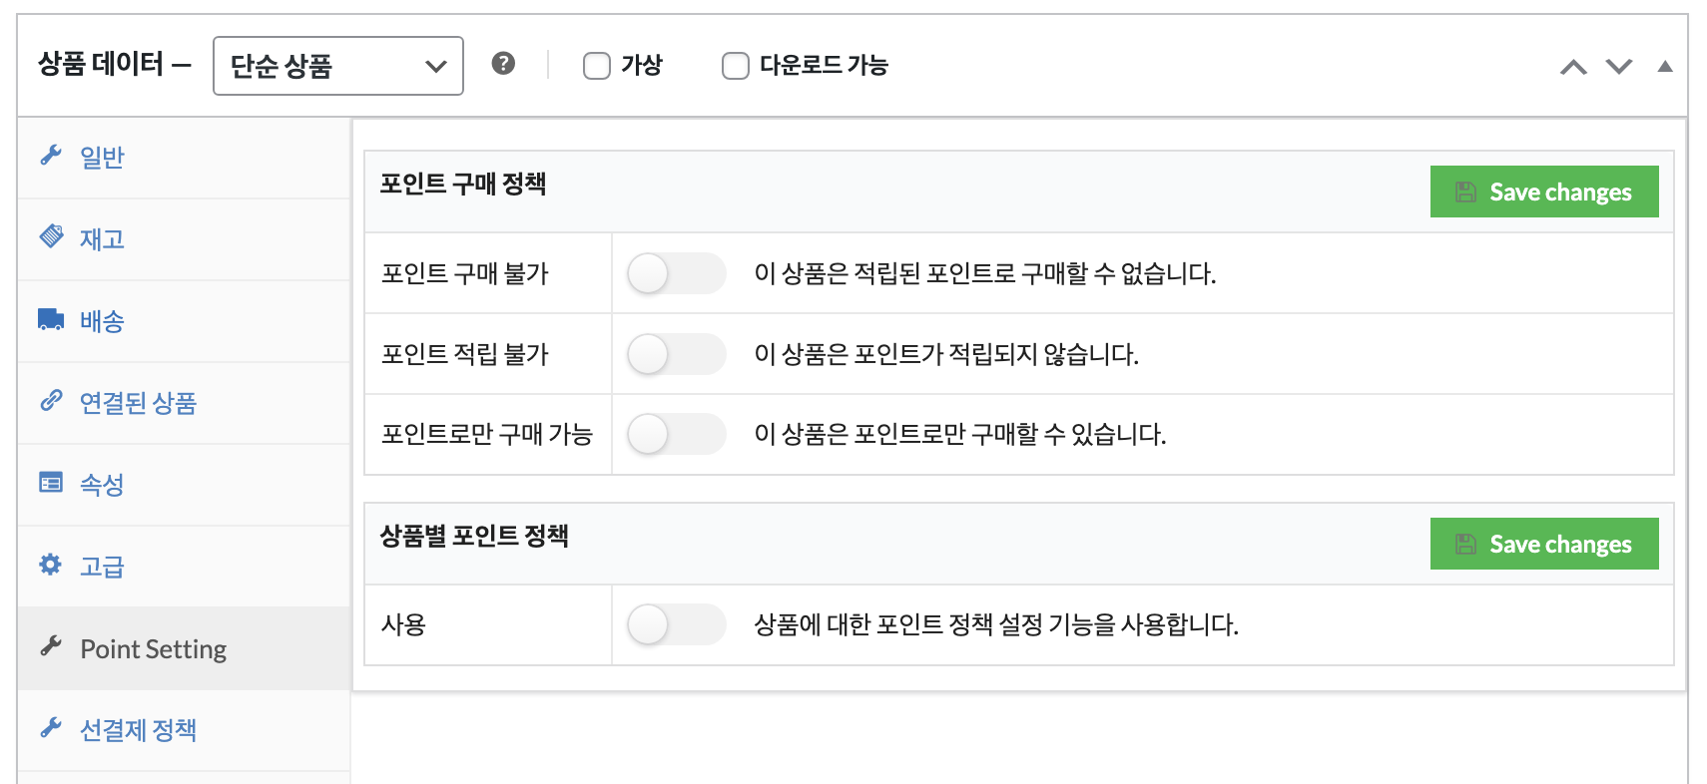Image resolution: width=1707 pixels, height=784 pixels.
Task: Enable the 포인트 구매 불가 toggle
Action: (x=676, y=273)
